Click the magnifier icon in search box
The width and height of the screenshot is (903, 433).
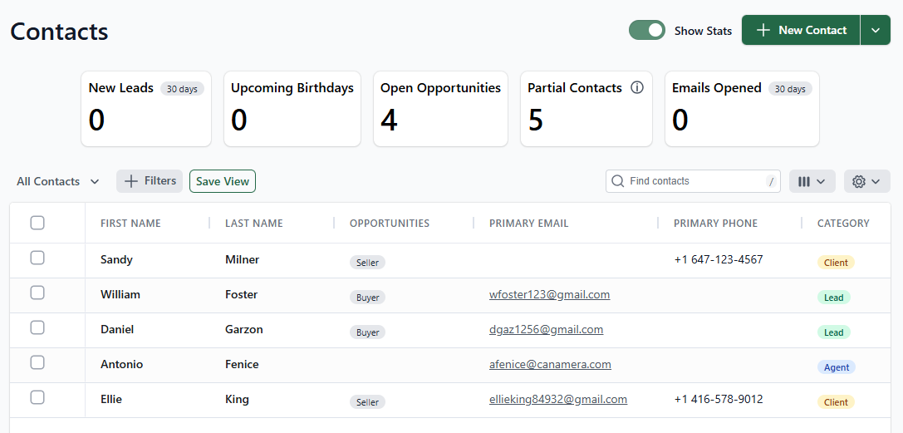coord(618,181)
